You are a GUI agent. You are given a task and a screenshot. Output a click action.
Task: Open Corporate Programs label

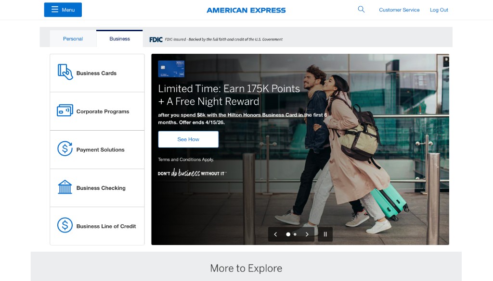pos(103,111)
